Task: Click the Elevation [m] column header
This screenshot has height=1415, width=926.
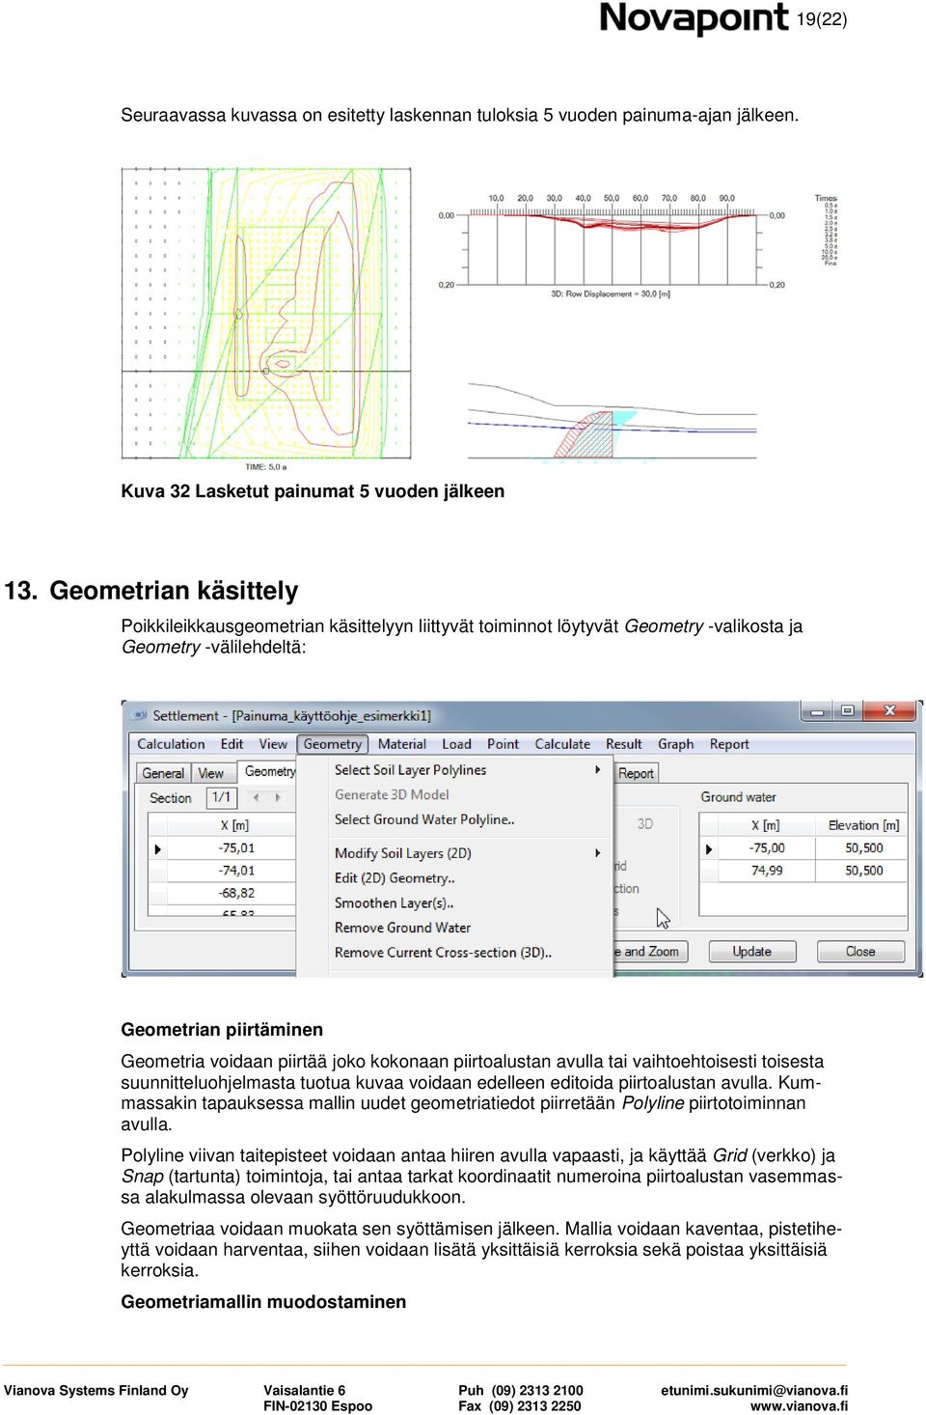Action: [860, 825]
